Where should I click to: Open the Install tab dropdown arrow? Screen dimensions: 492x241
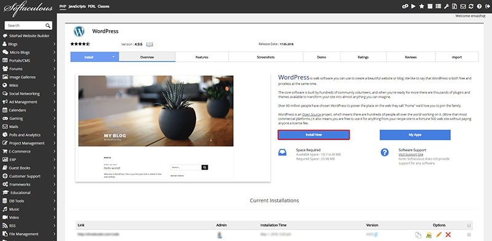pyautogui.click(x=114, y=57)
